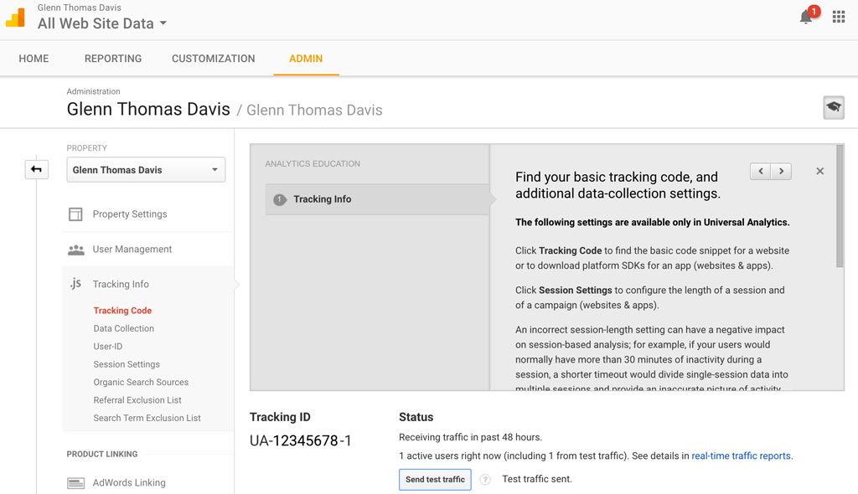Click the .js Tracking Info icon
This screenshot has width=858, height=494.
pyautogui.click(x=75, y=283)
